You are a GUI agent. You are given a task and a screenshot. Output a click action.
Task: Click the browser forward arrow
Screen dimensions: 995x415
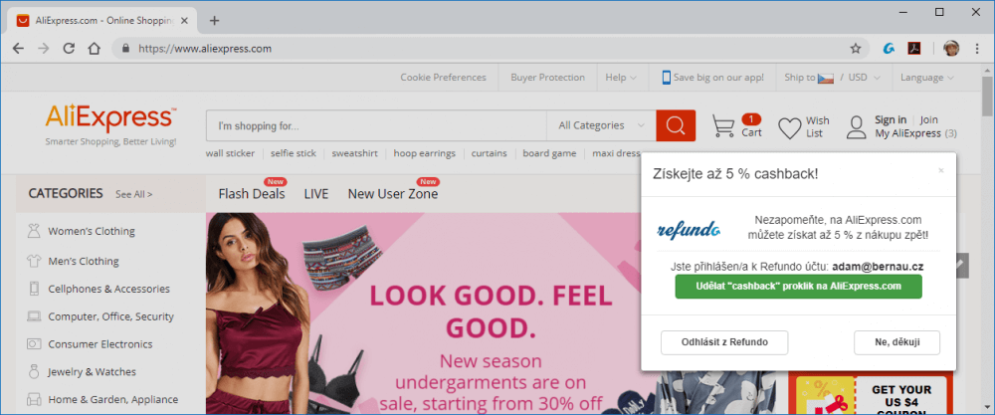pyautogui.click(x=43, y=48)
